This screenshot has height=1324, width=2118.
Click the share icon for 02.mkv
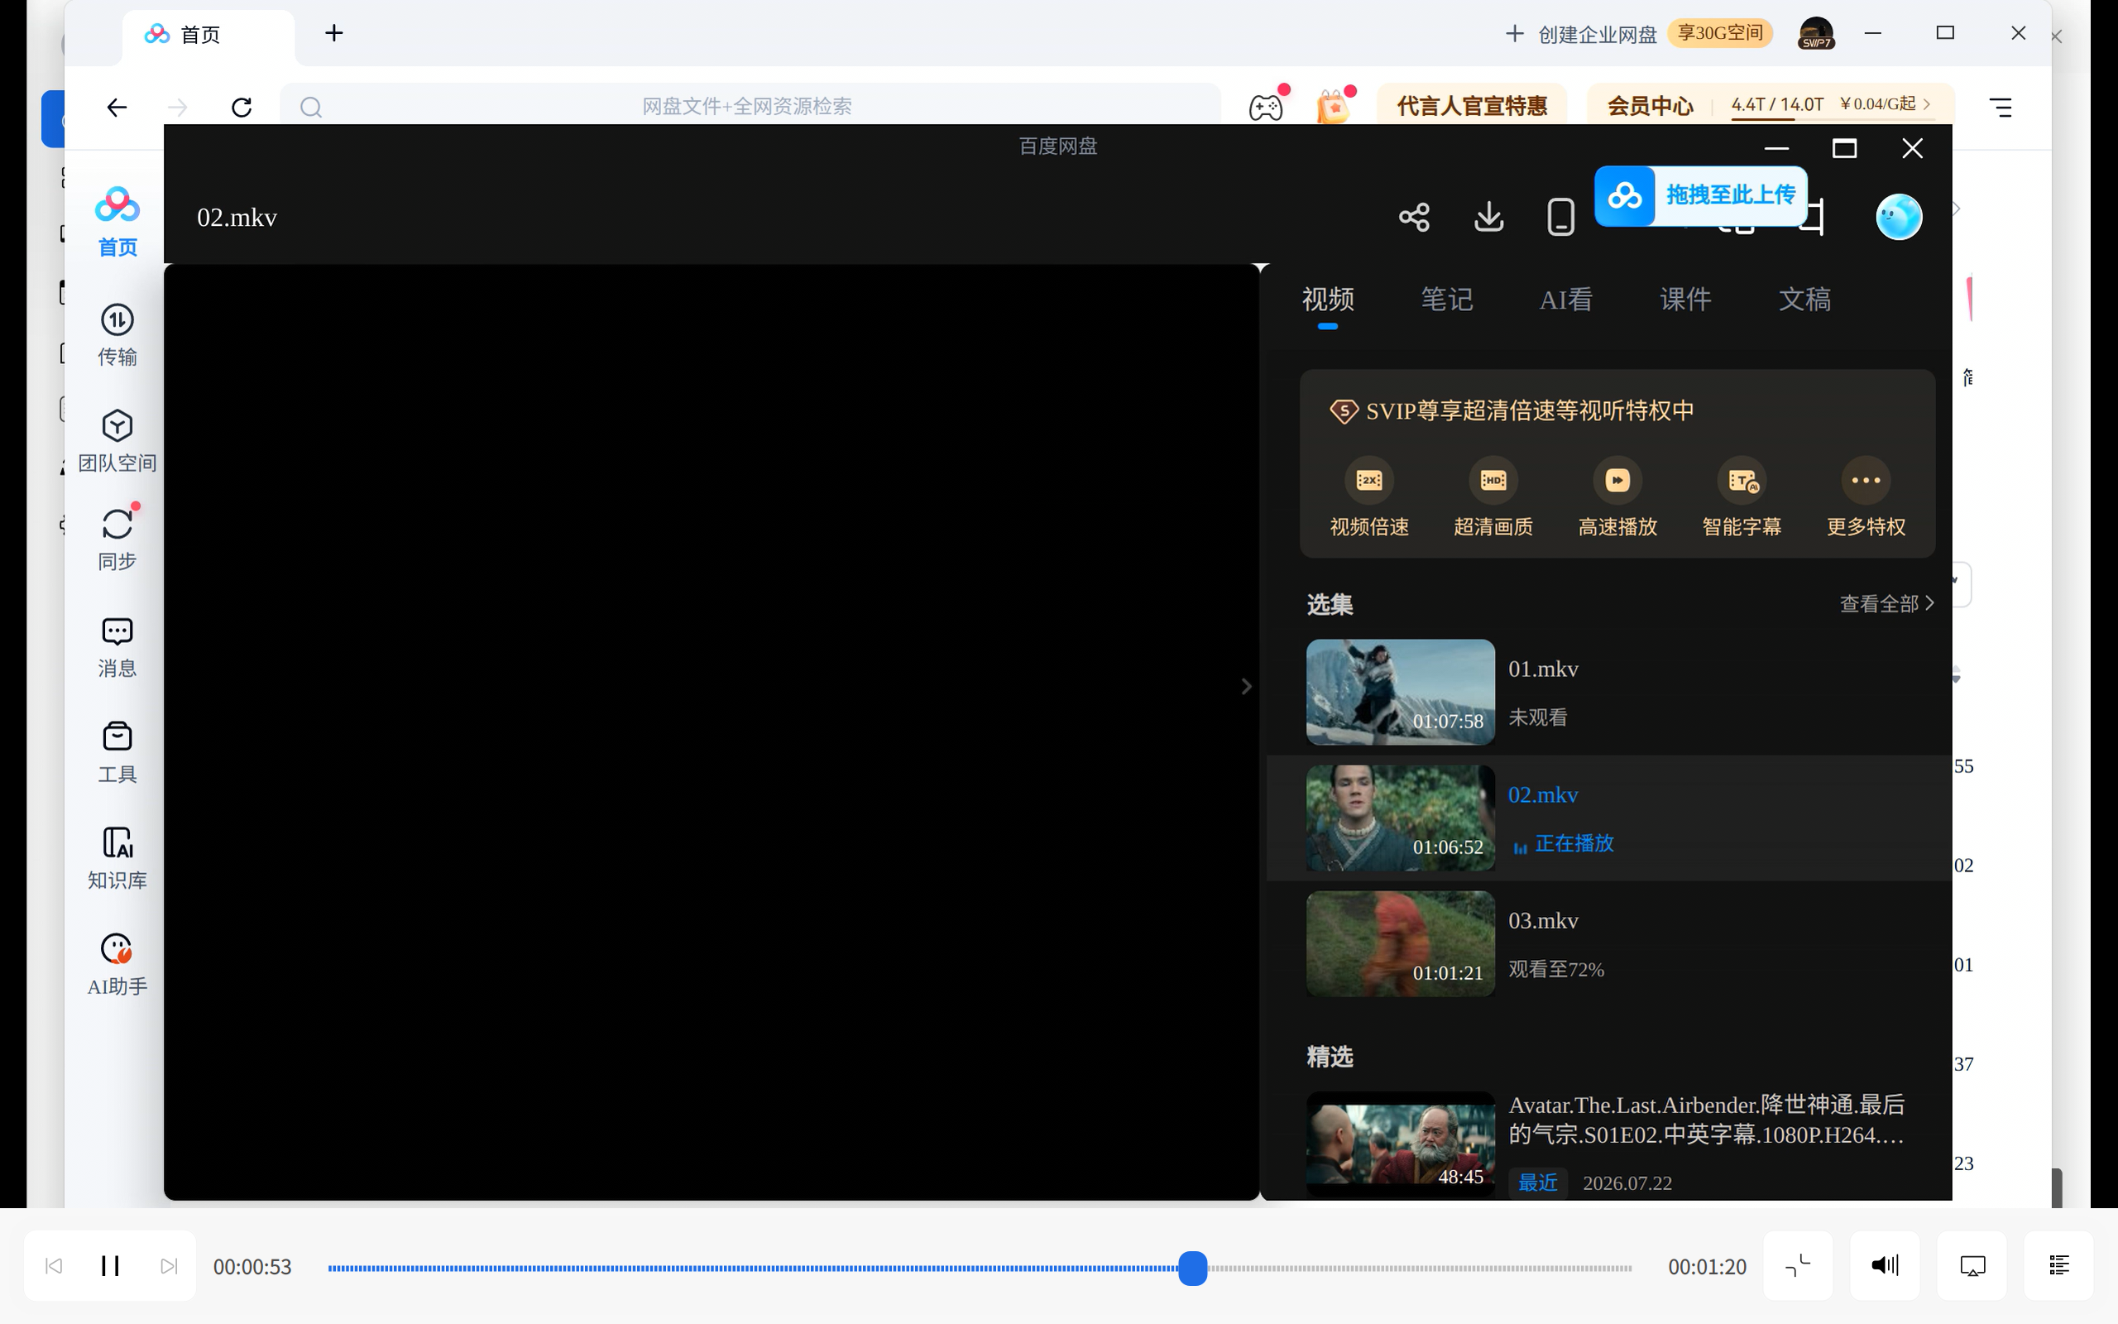(1414, 216)
